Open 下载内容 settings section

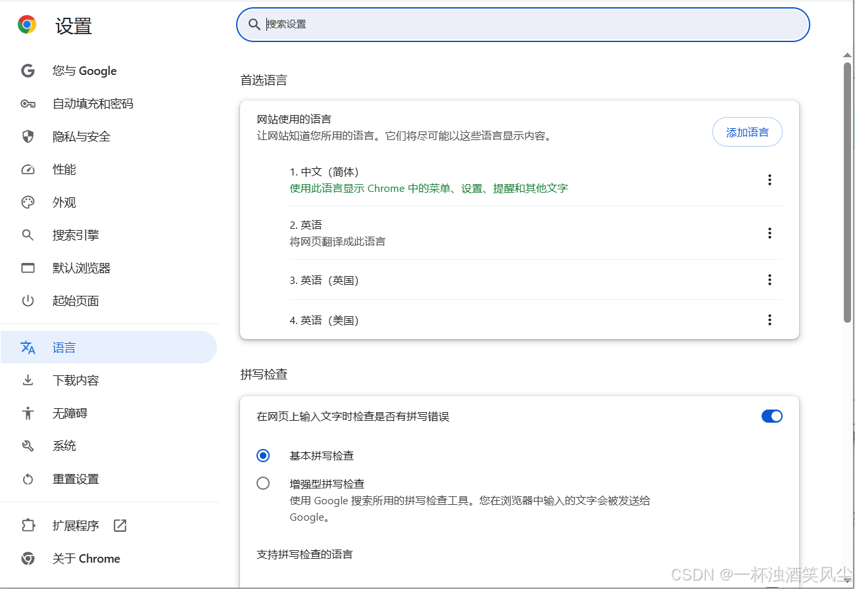pos(109,381)
